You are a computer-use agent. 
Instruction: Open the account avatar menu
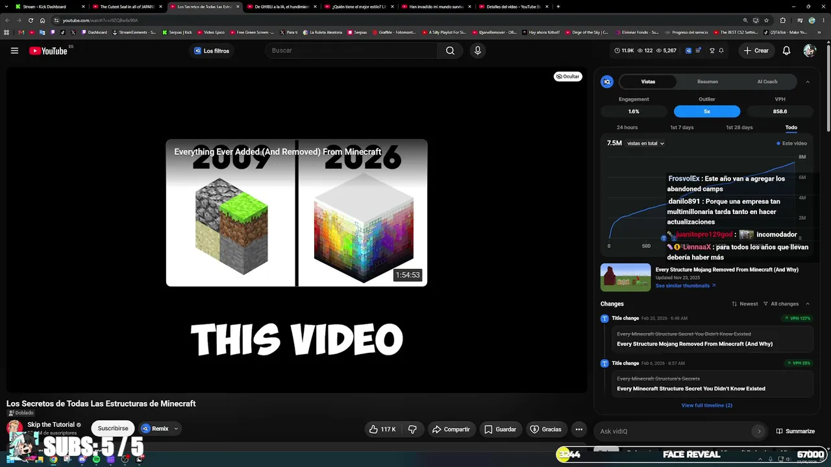[809, 51]
